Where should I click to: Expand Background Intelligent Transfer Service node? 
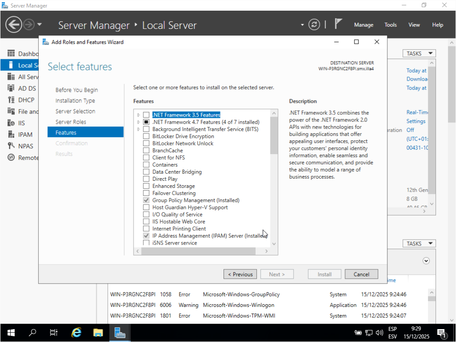pyautogui.click(x=139, y=129)
